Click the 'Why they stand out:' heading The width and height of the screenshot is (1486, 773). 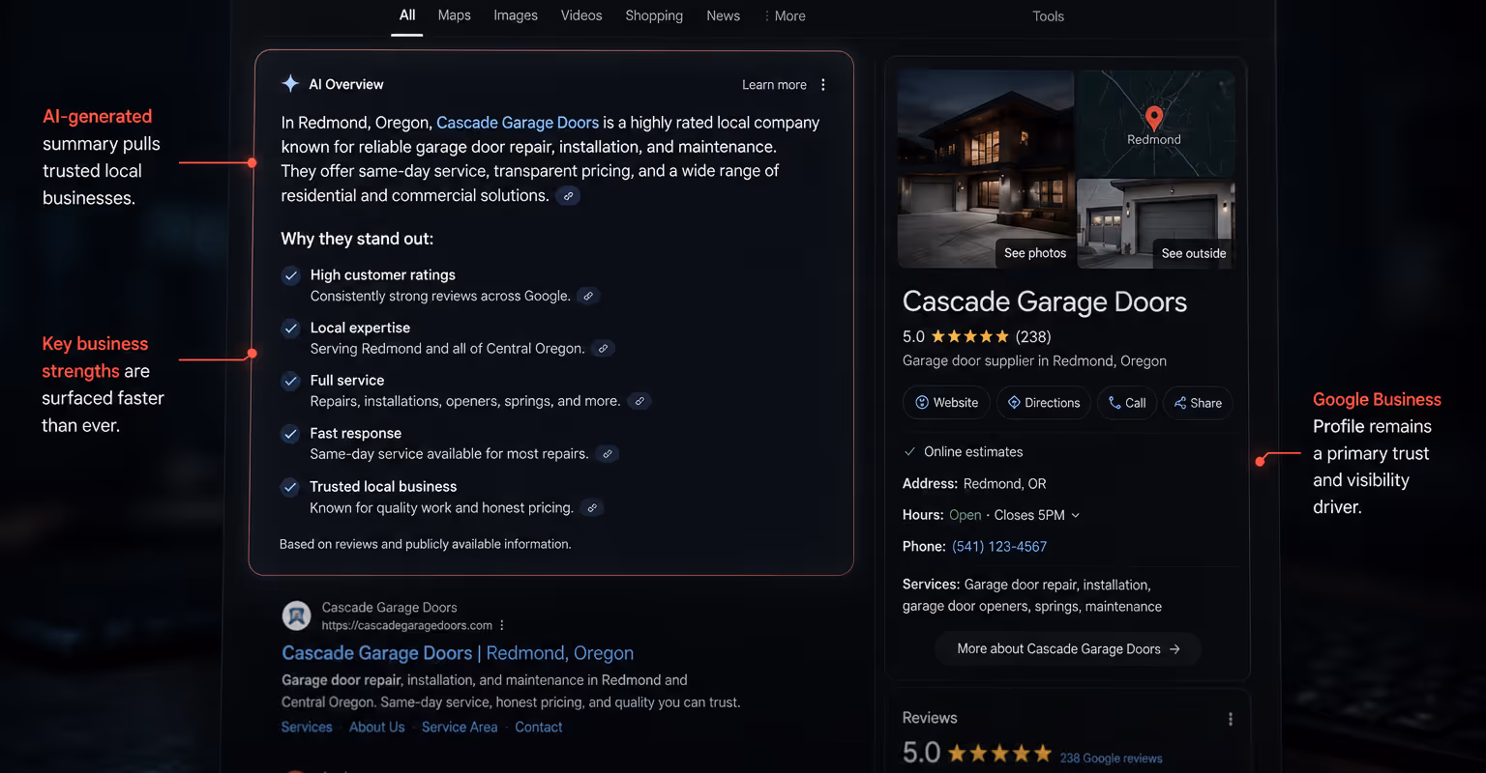357,240
